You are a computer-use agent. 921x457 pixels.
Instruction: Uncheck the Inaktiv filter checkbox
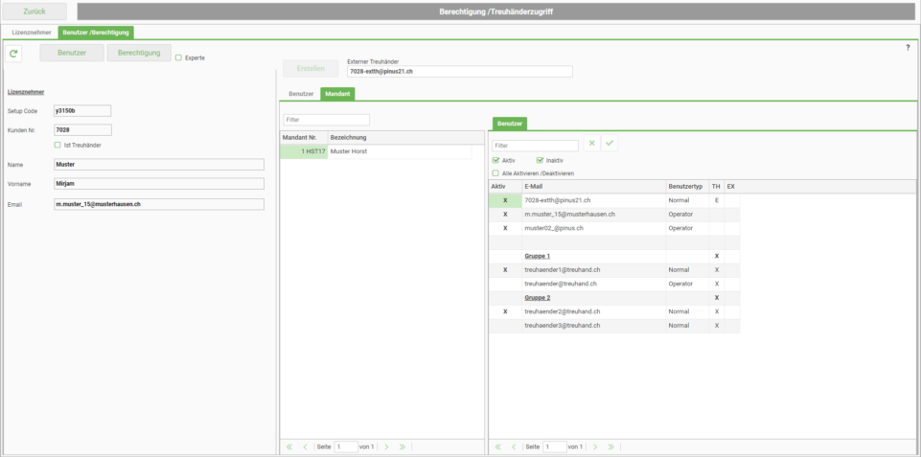540,160
